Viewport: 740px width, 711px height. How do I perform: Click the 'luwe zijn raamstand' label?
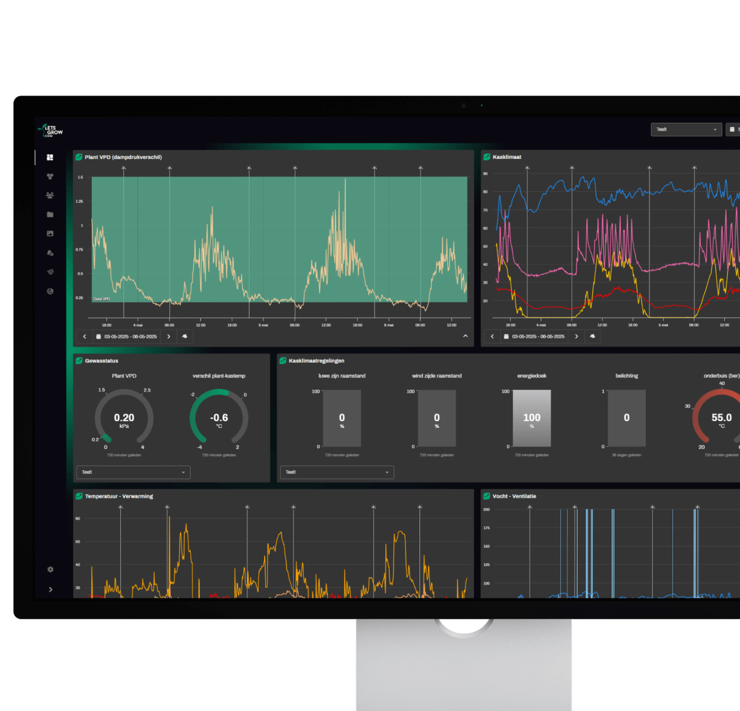pyautogui.click(x=342, y=376)
